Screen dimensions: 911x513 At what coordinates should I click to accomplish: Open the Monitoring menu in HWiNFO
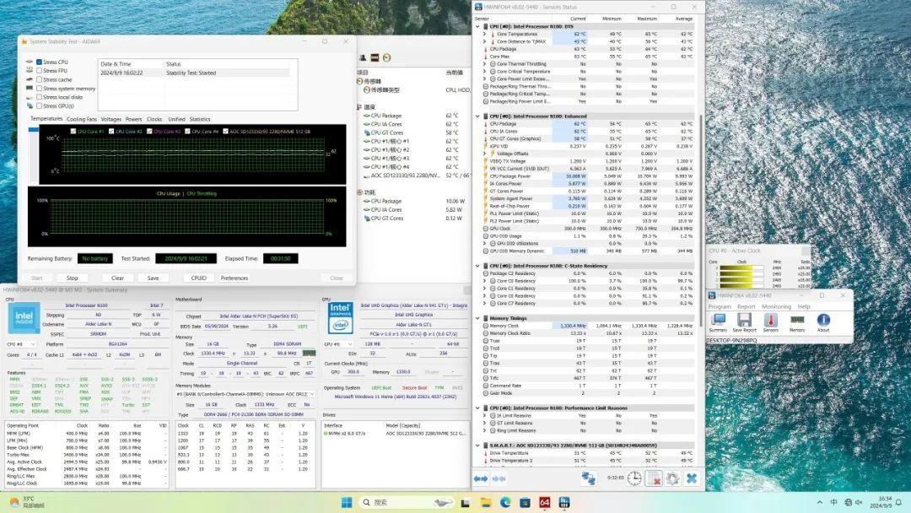(777, 306)
